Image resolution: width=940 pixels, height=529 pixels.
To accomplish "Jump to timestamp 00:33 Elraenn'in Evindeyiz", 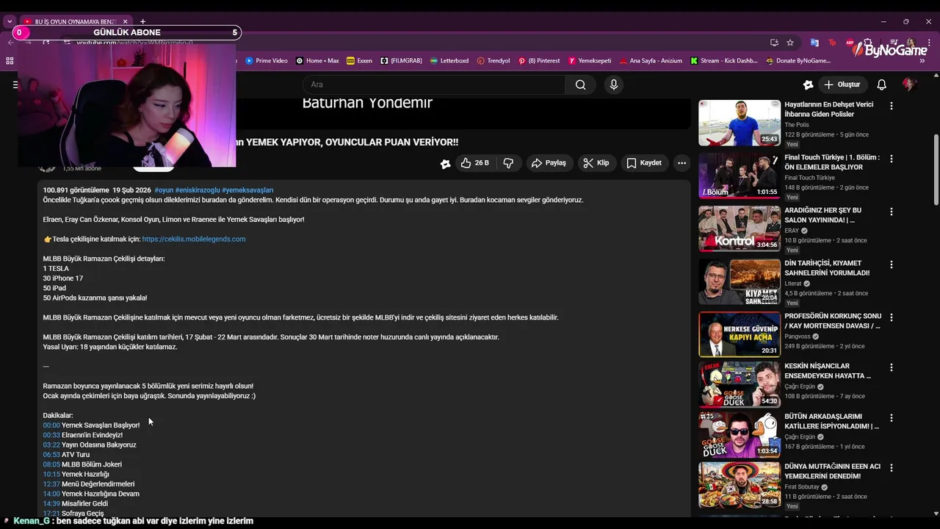I will pyautogui.click(x=51, y=435).
